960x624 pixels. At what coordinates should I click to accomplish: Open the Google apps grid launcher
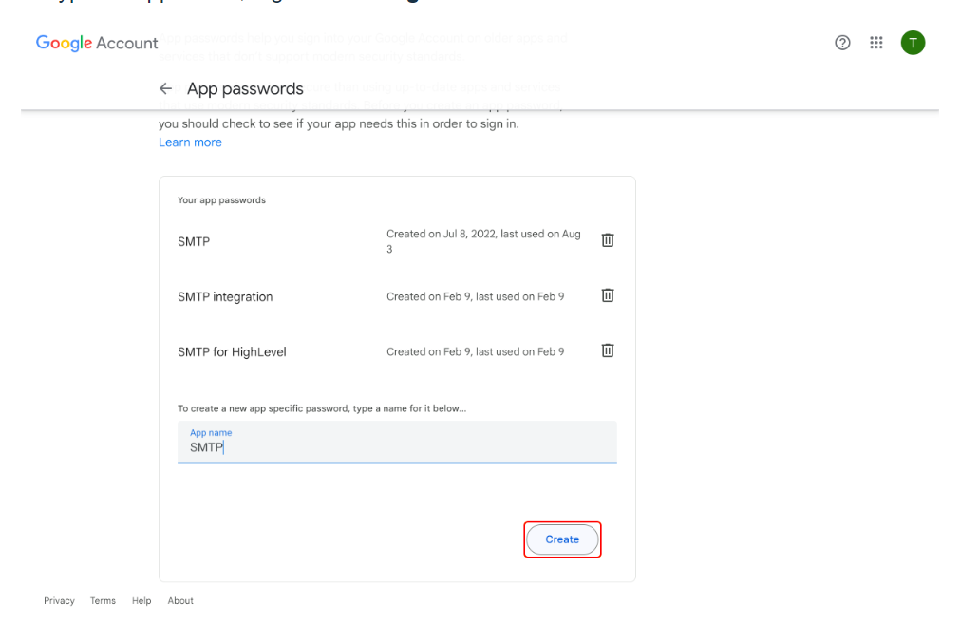(x=876, y=43)
